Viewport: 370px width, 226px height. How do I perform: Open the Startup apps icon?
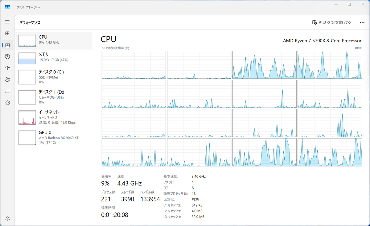point(7,68)
